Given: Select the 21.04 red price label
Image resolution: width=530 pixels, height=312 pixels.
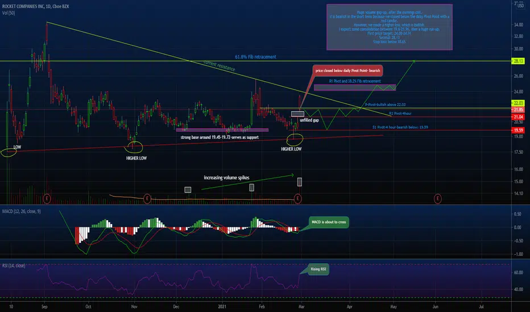Looking at the screenshot, I should (x=518, y=117).
